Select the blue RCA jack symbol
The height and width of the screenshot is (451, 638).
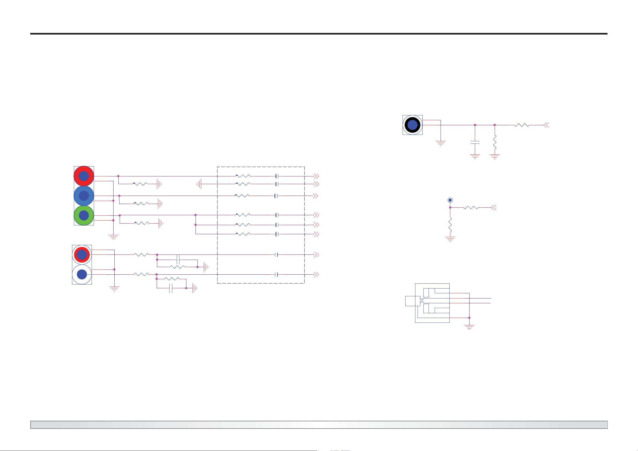click(x=84, y=196)
